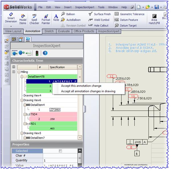171x171 pixels.
Task: Click the Save disk icon
Action: click(x=157, y=7)
